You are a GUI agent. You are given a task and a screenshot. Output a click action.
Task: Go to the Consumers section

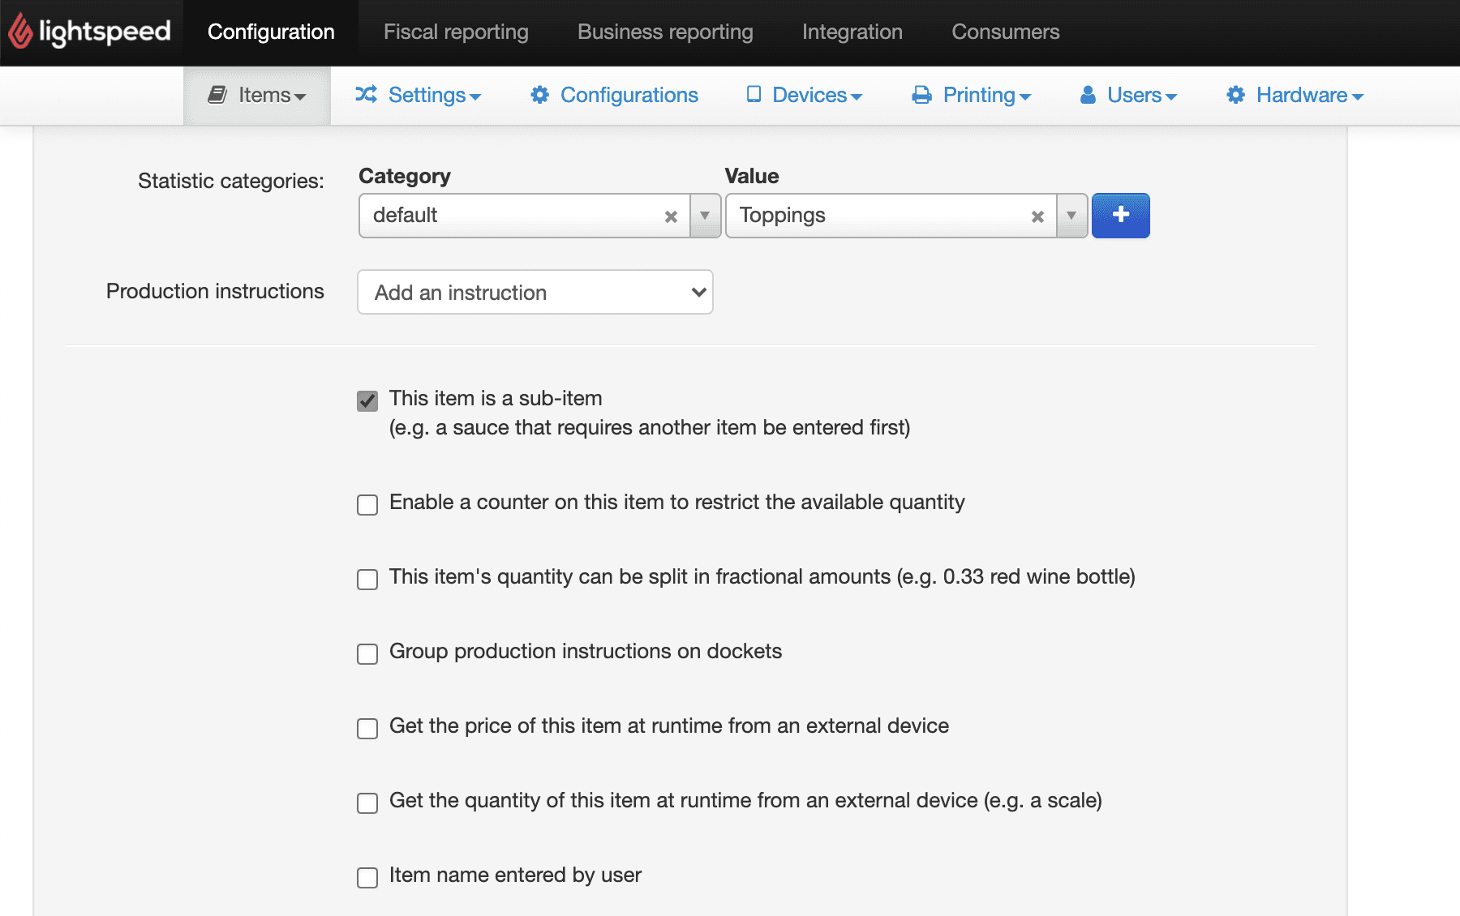point(1005,32)
